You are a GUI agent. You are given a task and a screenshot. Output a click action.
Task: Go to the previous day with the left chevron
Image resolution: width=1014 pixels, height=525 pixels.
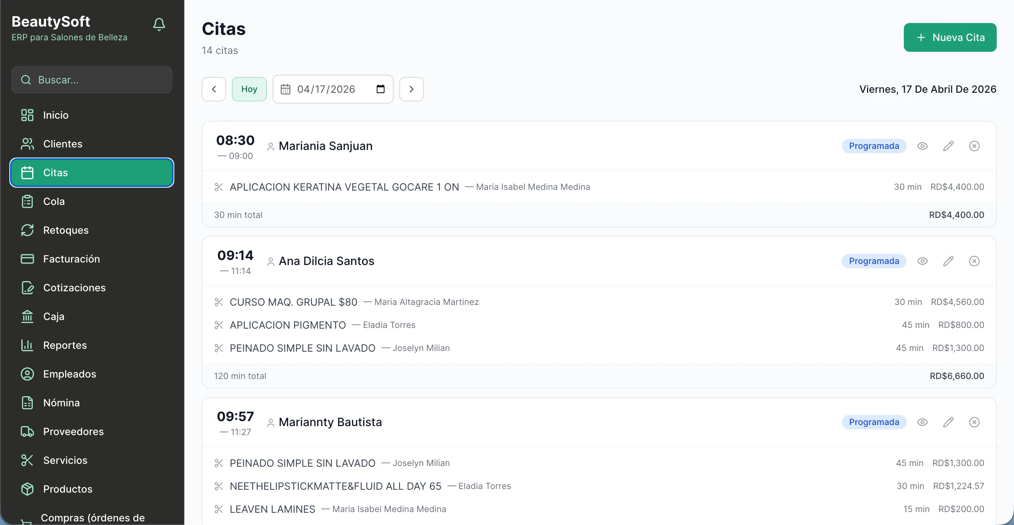pyautogui.click(x=214, y=89)
